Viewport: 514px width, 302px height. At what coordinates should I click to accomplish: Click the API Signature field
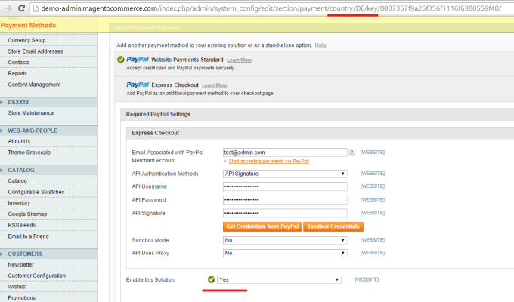pyautogui.click(x=285, y=213)
